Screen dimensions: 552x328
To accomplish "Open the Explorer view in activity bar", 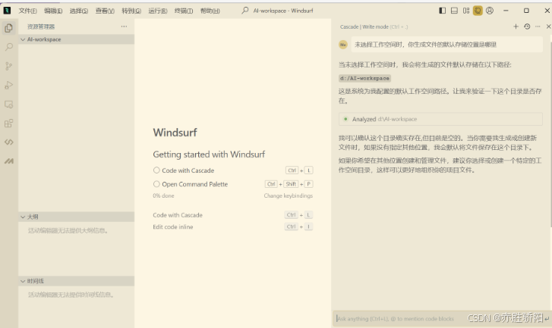I will click(9, 28).
